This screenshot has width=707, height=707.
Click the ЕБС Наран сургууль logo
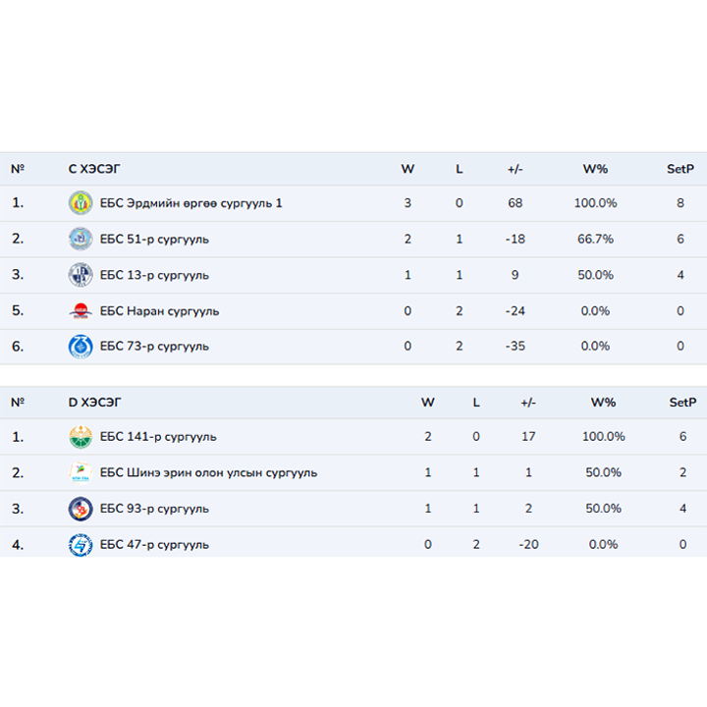tap(80, 311)
